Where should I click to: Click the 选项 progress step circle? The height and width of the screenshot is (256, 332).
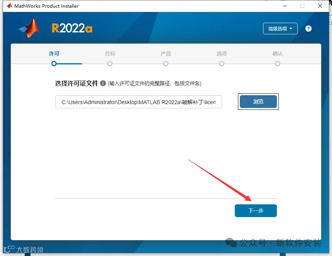222,64
